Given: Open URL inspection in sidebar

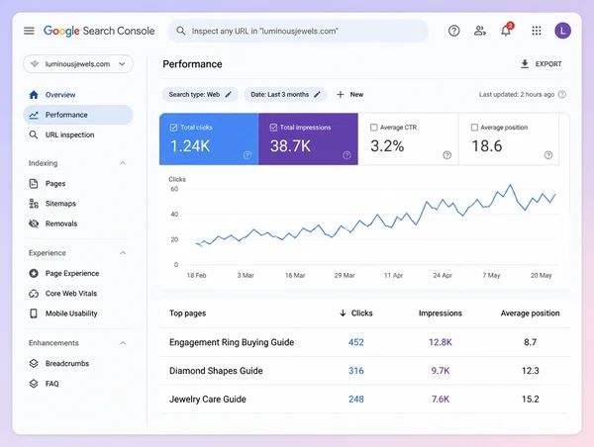Looking at the screenshot, I should 78,134.
